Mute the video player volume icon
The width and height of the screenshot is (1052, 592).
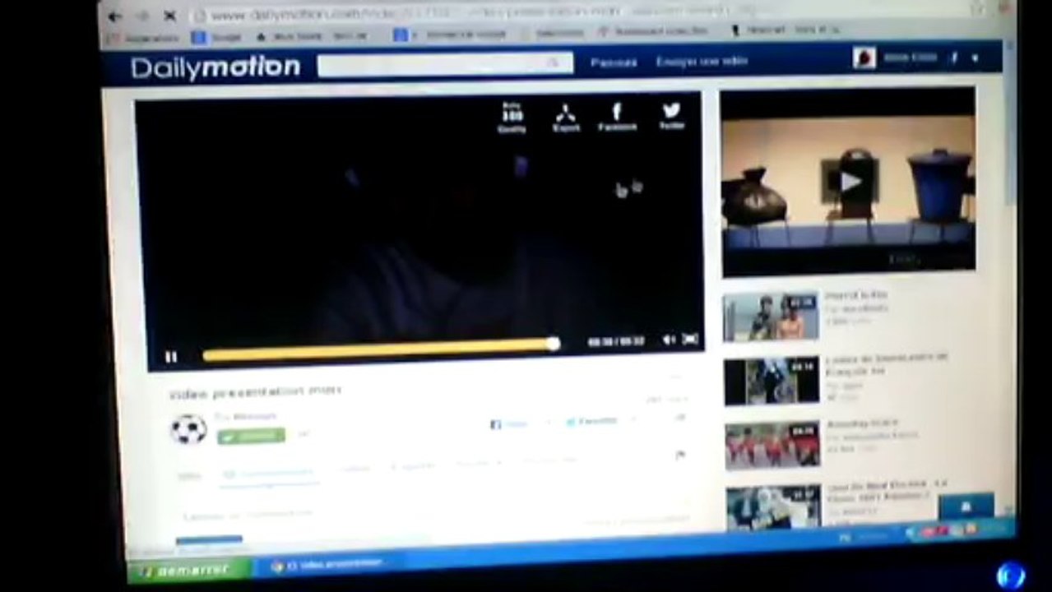tap(669, 340)
